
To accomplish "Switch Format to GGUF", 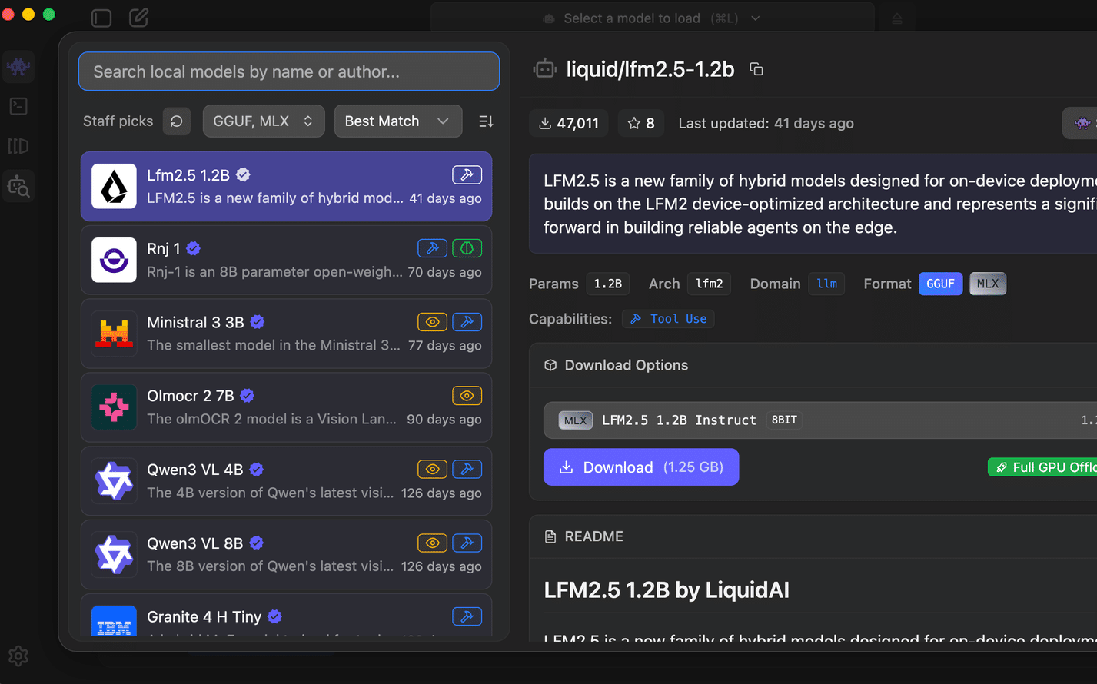I will click(x=940, y=284).
